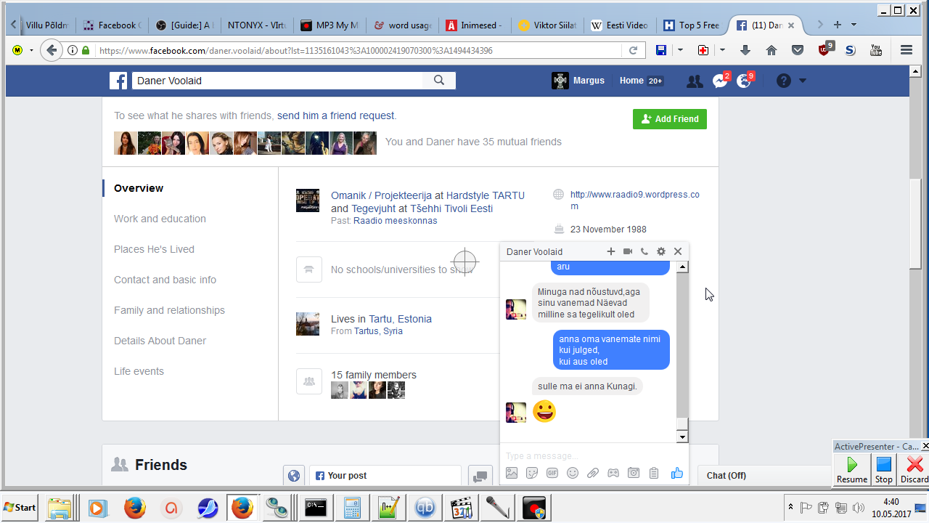Open the Tartu, Estonia link
The width and height of the screenshot is (929, 523).
[x=400, y=319]
